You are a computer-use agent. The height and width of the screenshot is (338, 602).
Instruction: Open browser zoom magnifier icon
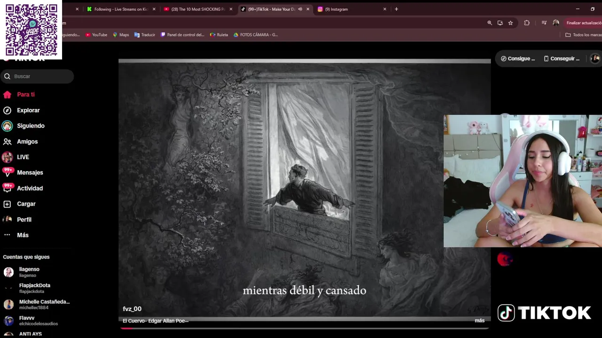[490, 23]
